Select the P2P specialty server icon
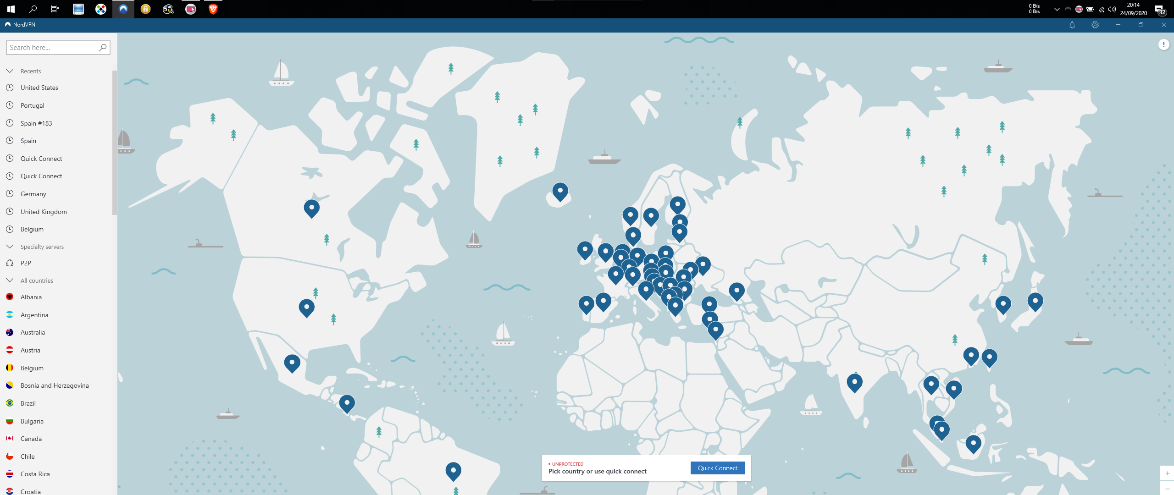 (10, 263)
